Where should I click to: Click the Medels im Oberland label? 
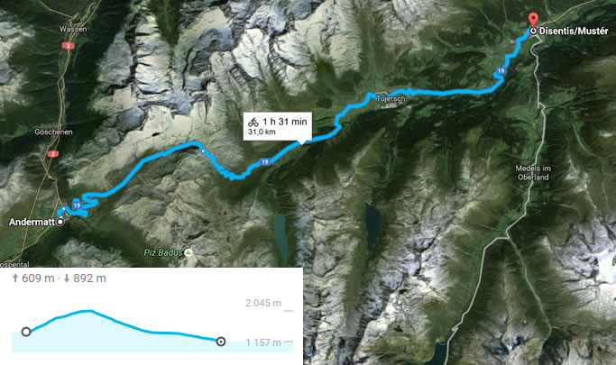(533, 173)
